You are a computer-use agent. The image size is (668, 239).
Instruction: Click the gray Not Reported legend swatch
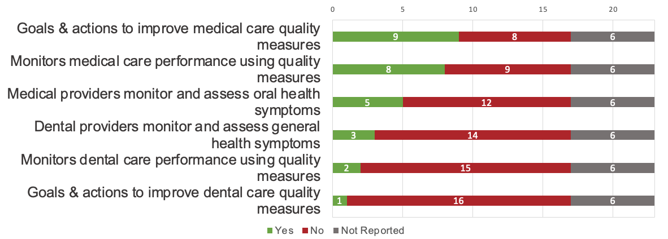[x=336, y=231]
